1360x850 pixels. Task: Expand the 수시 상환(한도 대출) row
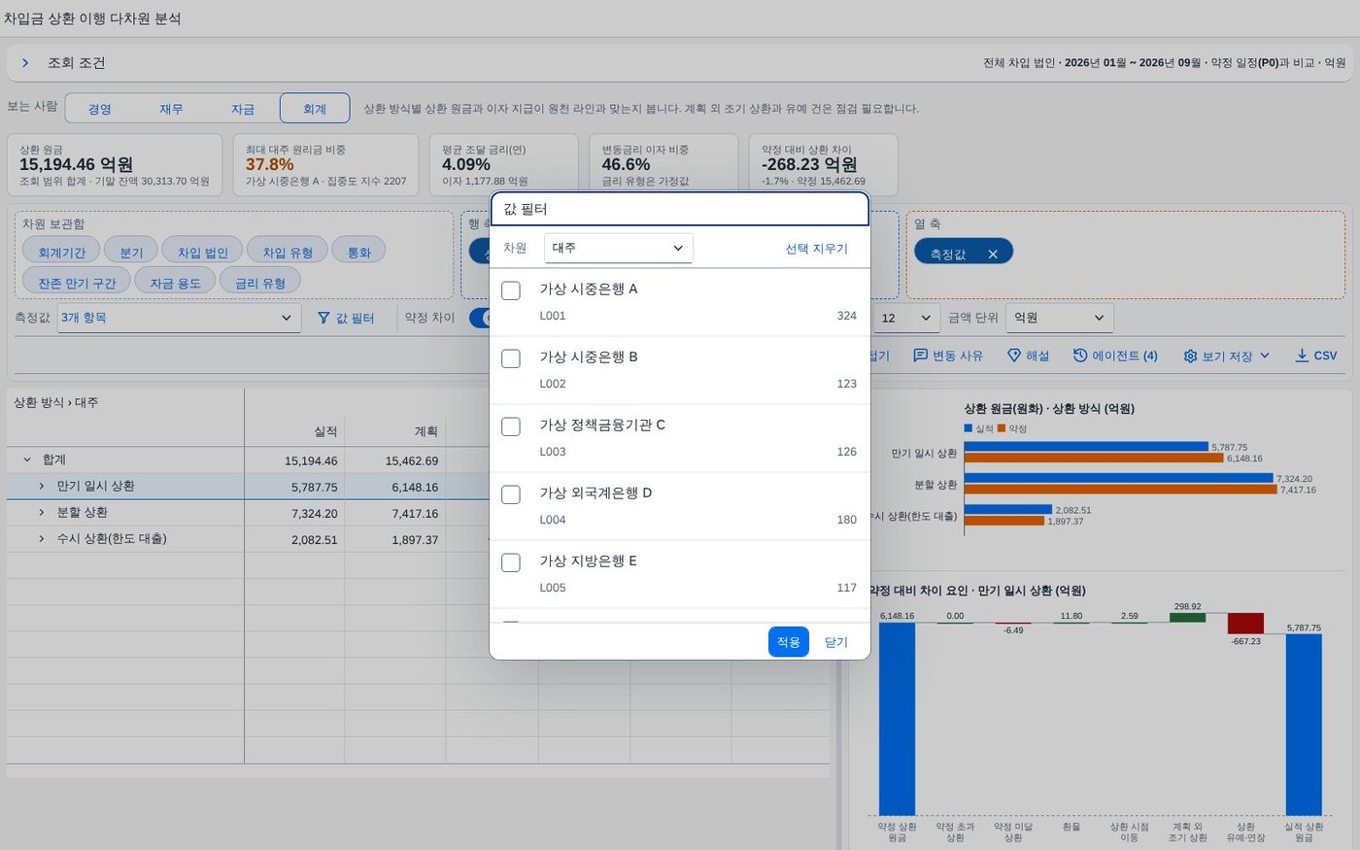pos(42,538)
